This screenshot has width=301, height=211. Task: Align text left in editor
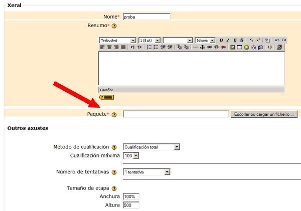pos(102,47)
